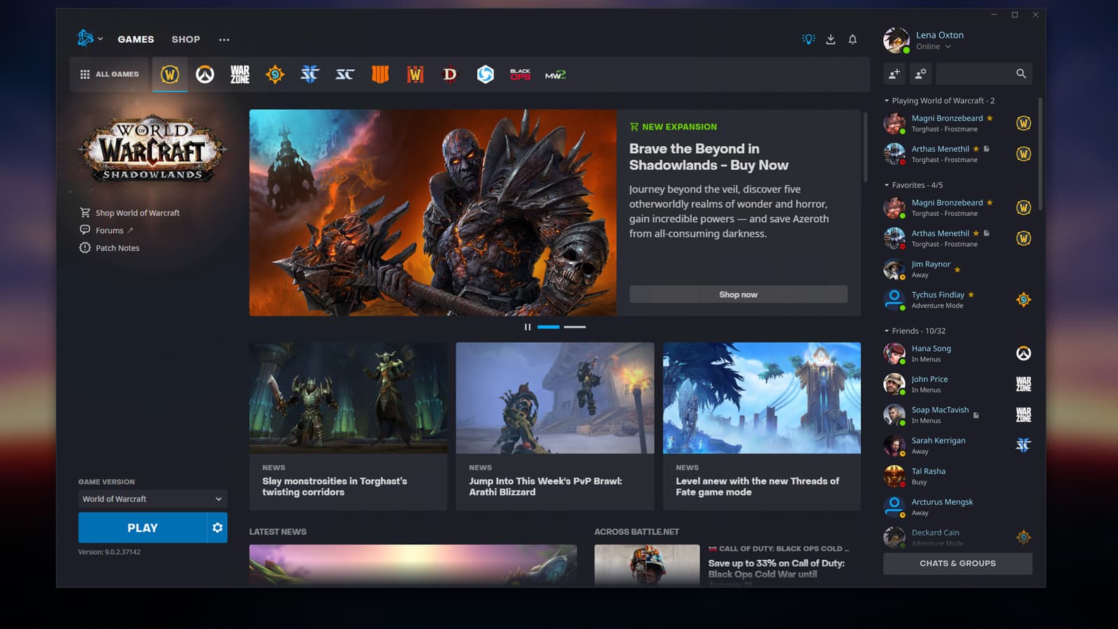
Task: Select the Black Ops Cold War tab icon
Action: pos(521,74)
